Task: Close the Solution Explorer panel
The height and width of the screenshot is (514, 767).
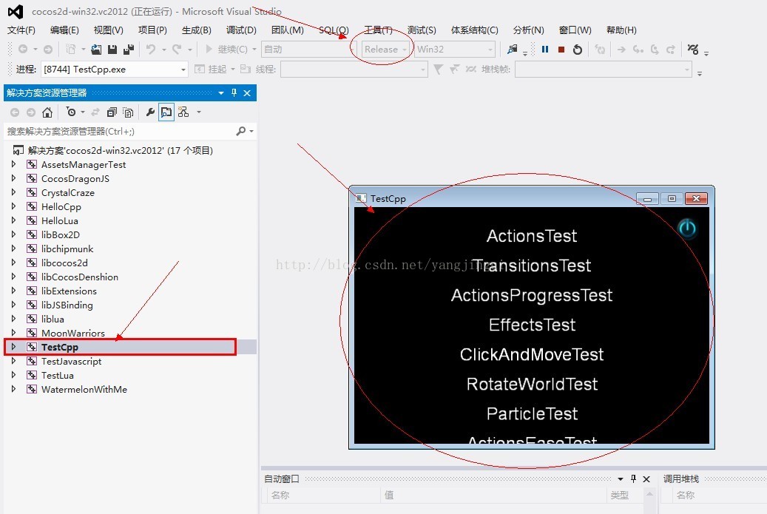Action: tap(247, 93)
